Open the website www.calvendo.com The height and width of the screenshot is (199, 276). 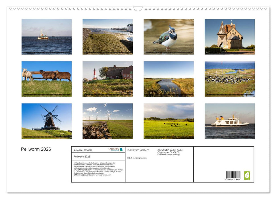tap(103, 174)
